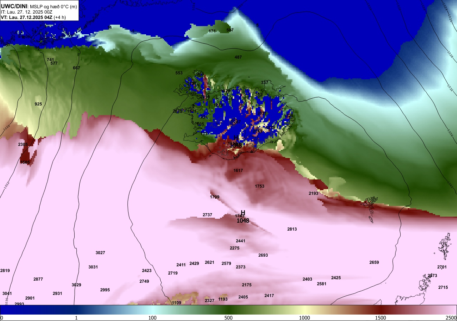This screenshot has height=321, width=457.
Task: Click the map value 925
Action: (38, 104)
